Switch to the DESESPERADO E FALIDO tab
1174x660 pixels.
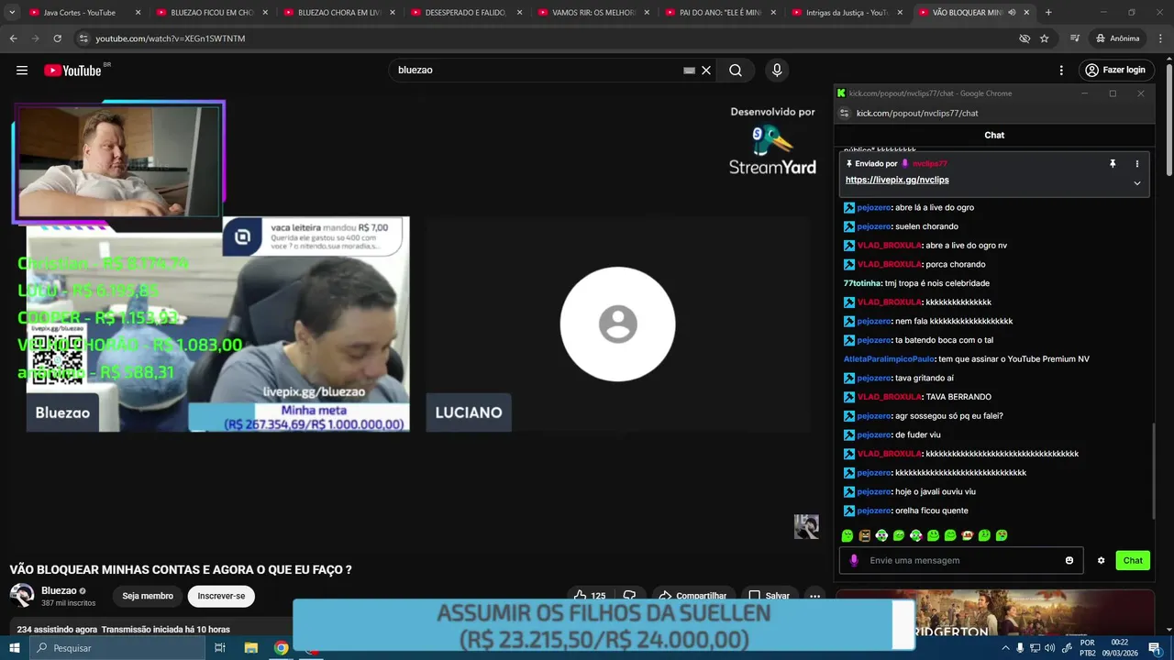click(466, 13)
